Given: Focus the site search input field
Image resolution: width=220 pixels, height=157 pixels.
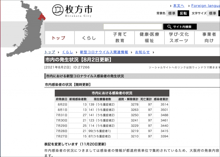Looking at the screenshot, I should 133,27.
